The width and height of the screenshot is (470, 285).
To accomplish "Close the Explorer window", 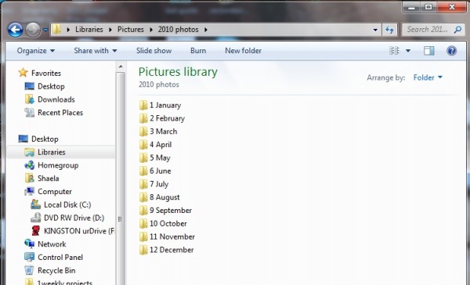I will coord(452,7).
